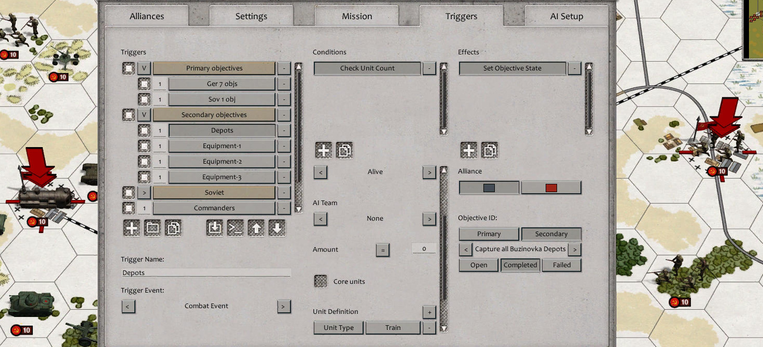Cycle Alive state to previous option
The image size is (763, 347).
click(x=321, y=172)
